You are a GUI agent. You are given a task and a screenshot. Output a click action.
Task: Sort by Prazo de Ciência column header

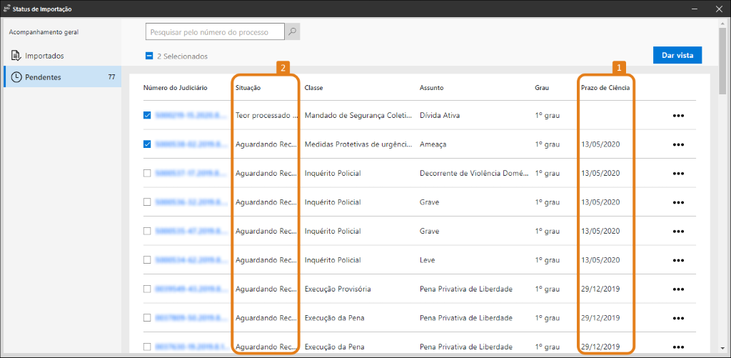coord(605,87)
